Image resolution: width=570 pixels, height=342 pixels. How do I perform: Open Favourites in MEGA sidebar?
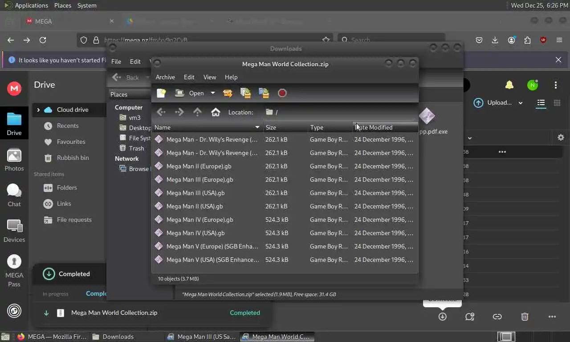coord(71,142)
